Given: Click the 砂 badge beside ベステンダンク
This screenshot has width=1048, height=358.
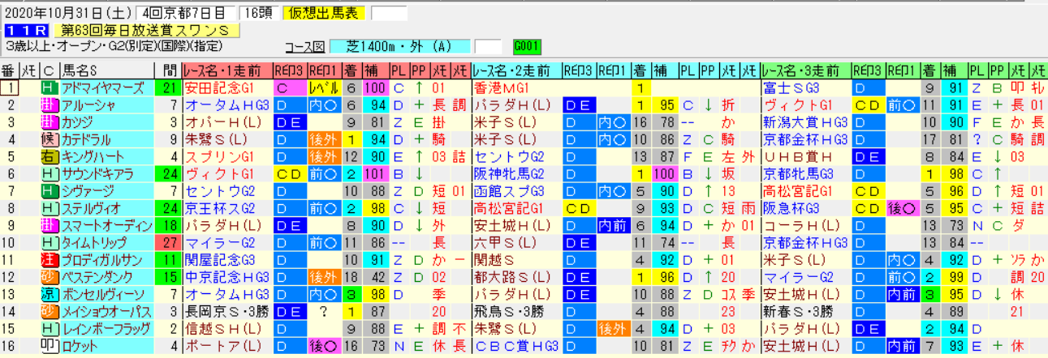Looking at the screenshot, I should [x=49, y=276].
